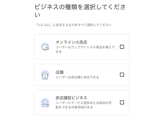This screenshot has width=158, height=119.
Task: Click the 非店舗型ビジネス title label
Action: (71, 97)
